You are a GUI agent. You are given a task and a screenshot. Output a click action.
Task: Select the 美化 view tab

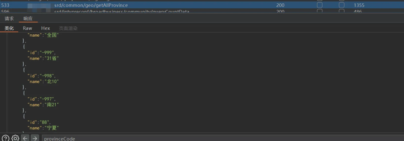point(9,28)
